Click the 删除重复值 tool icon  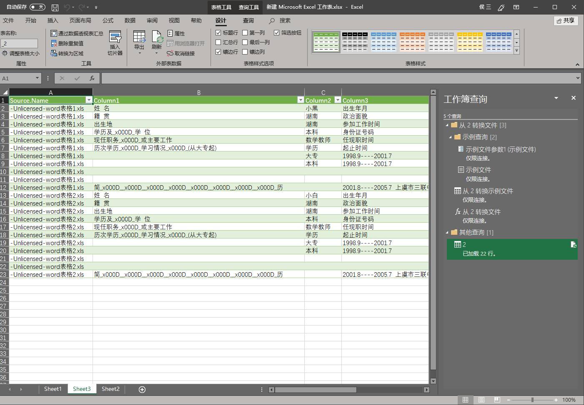click(x=55, y=43)
